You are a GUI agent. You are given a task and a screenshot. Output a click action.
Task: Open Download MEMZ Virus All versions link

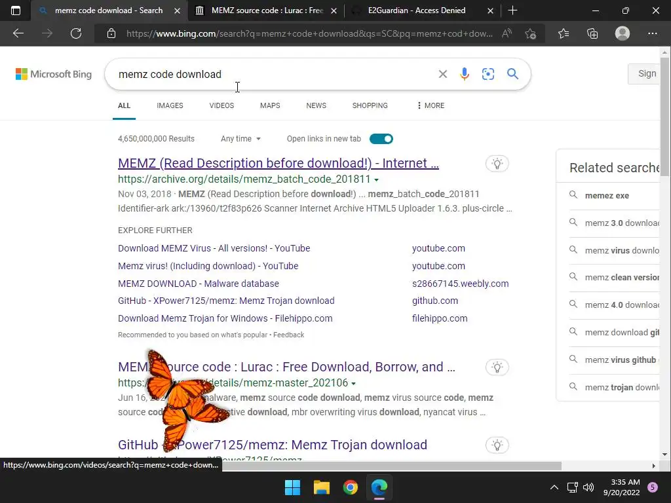click(x=214, y=248)
